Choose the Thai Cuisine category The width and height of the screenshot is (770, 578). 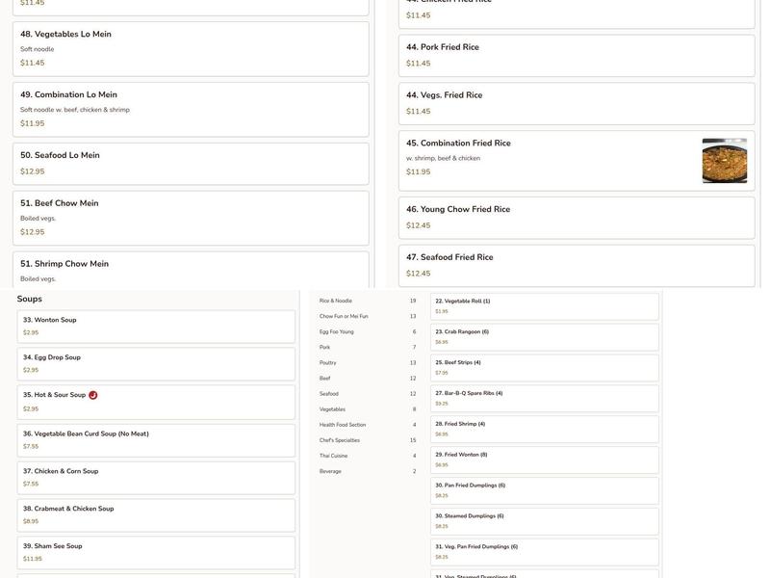[x=334, y=456]
